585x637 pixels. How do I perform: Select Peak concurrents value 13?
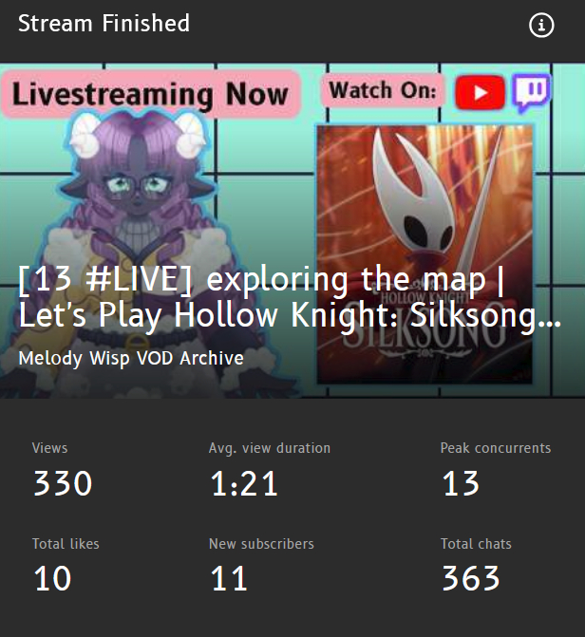tap(461, 483)
